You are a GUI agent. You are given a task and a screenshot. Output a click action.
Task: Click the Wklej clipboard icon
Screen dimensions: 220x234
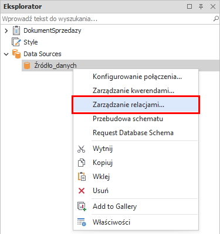click(82, 177)
